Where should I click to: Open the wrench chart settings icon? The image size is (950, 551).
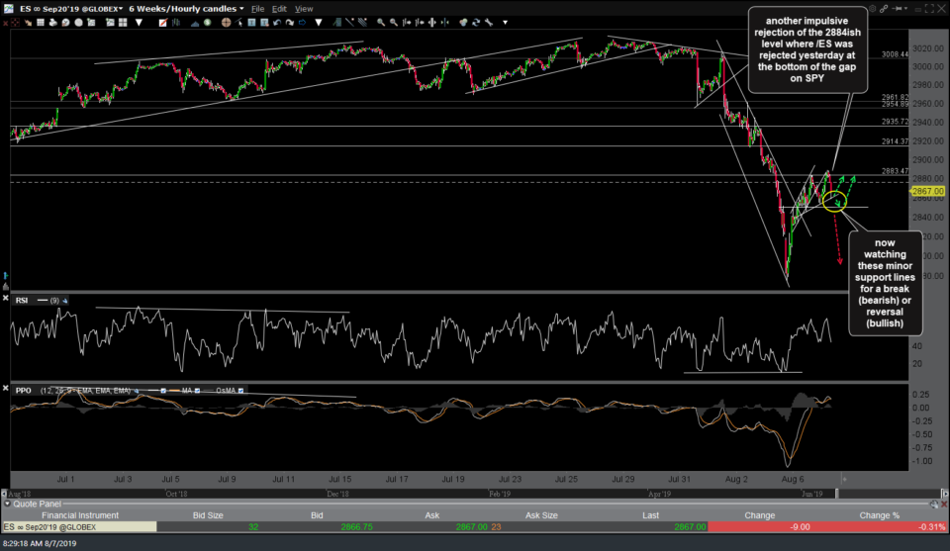coord(488,23)
